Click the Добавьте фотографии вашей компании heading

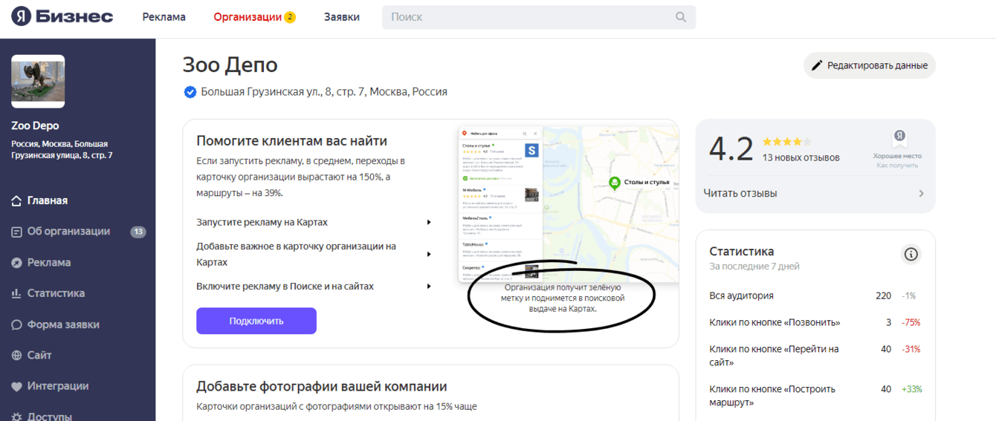(322, 386)
